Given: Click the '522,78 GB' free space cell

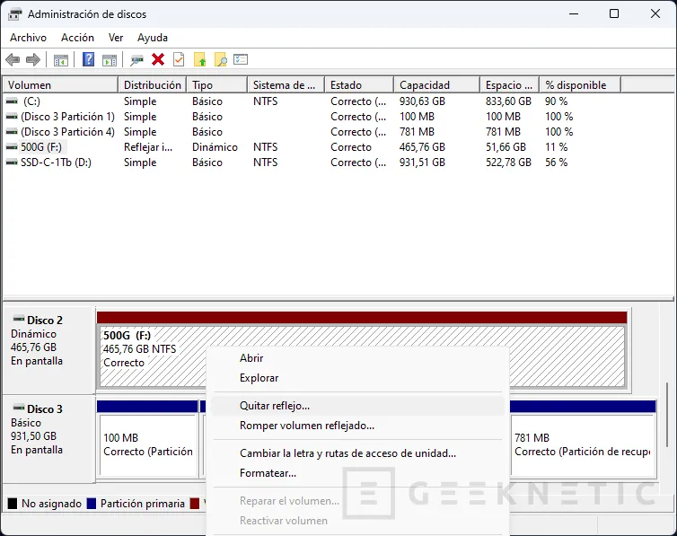Looking at the screenshot, I should (x=508, y=163).
